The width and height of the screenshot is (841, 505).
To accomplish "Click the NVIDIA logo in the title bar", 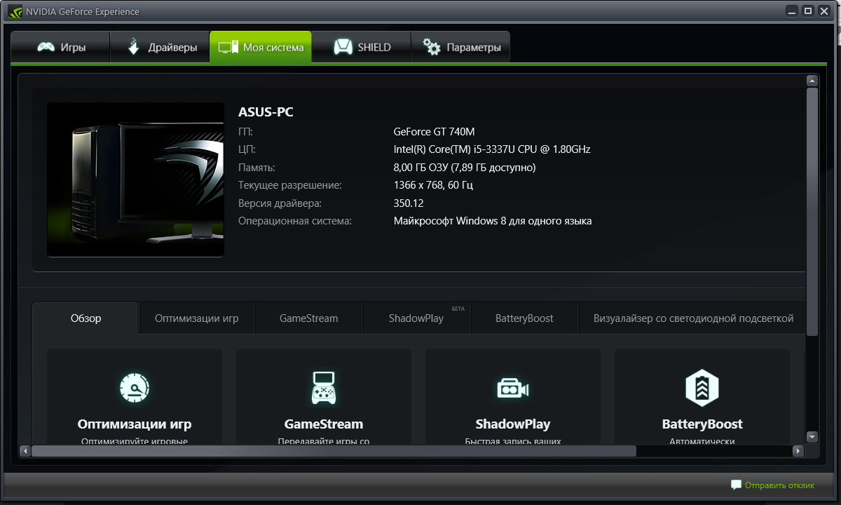I will coord(15,11).
